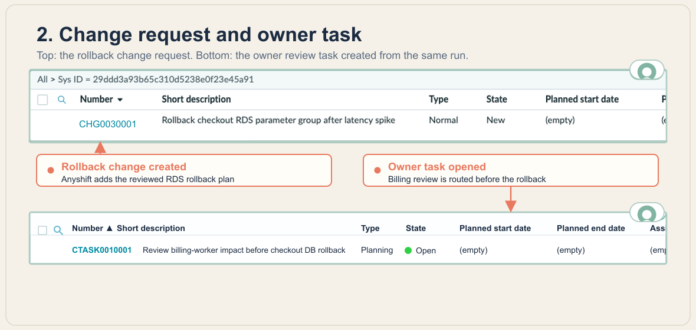Click Sys ID filter breadcrumb
The width and height of the screenshot is (696, 330).
156,80
